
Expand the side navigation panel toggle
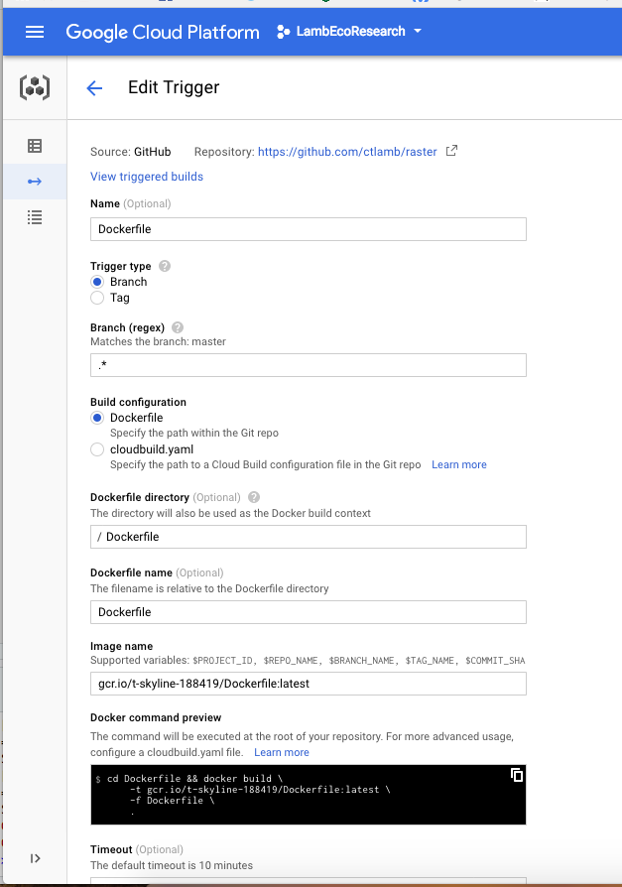pos(35,858)
